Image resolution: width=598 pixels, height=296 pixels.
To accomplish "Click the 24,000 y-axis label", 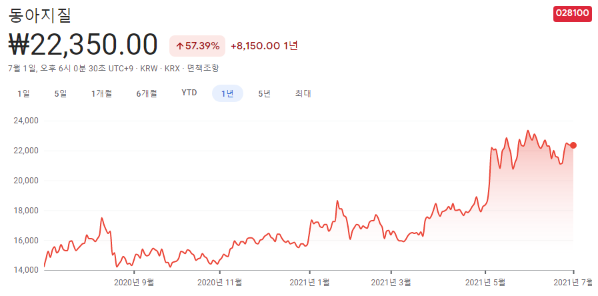I will click(26, 121).
